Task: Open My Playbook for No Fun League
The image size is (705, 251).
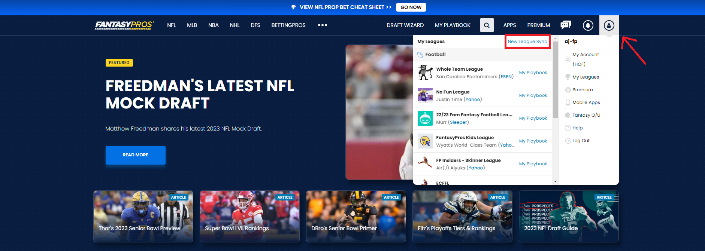Action: click(x=533, y=95)
